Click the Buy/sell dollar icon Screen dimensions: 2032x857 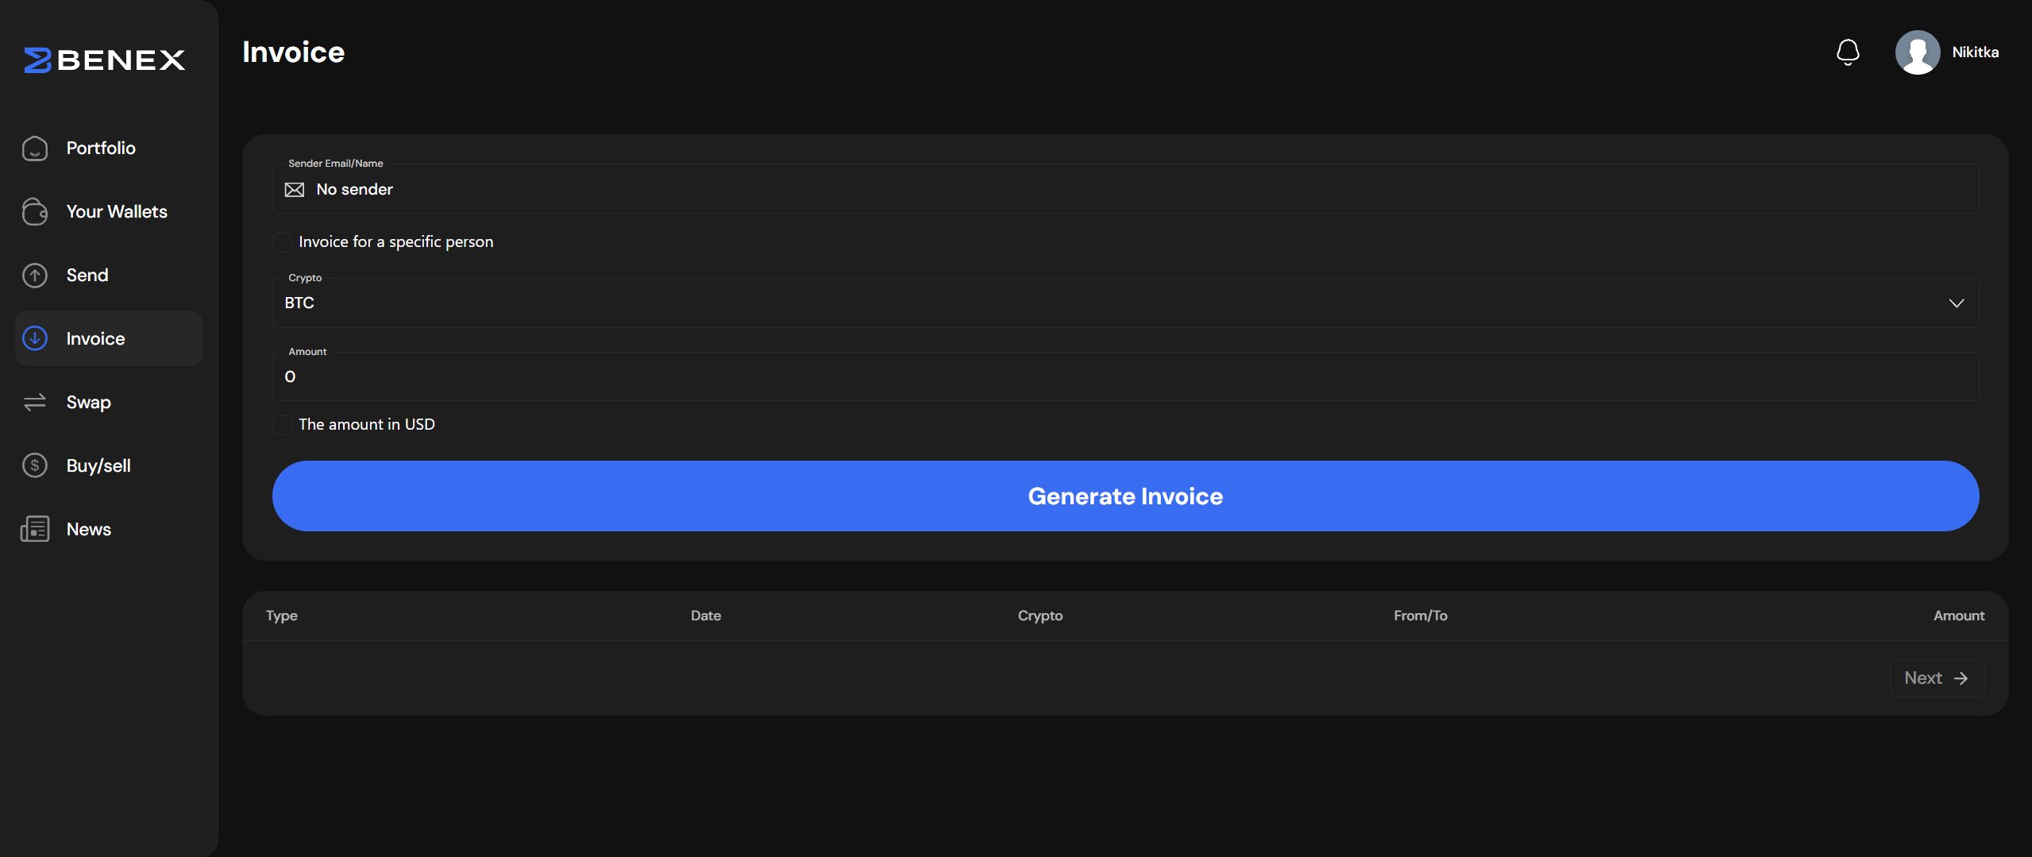[35, 465]
